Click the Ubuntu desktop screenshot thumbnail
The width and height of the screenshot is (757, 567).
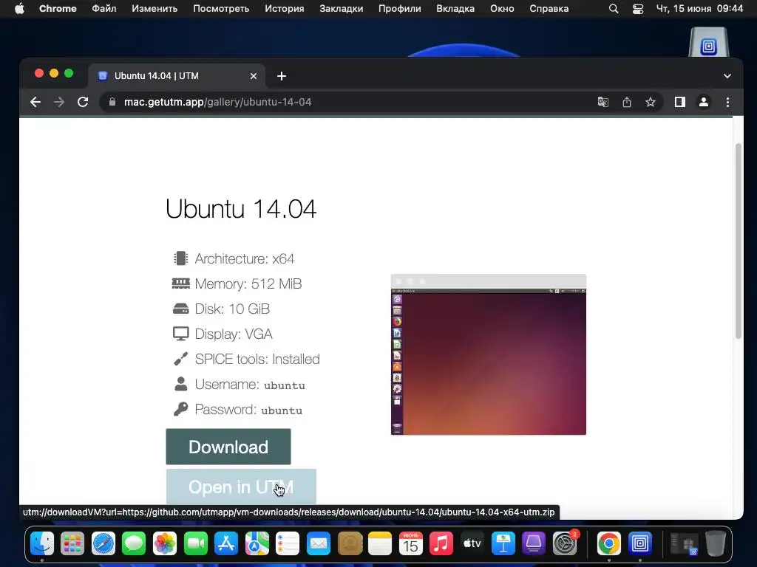tap(489, 354)
